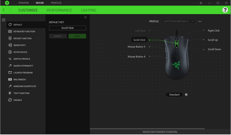Click the Mouse Function mouse icon
The image size is (231, 135).
pos(10,38)
